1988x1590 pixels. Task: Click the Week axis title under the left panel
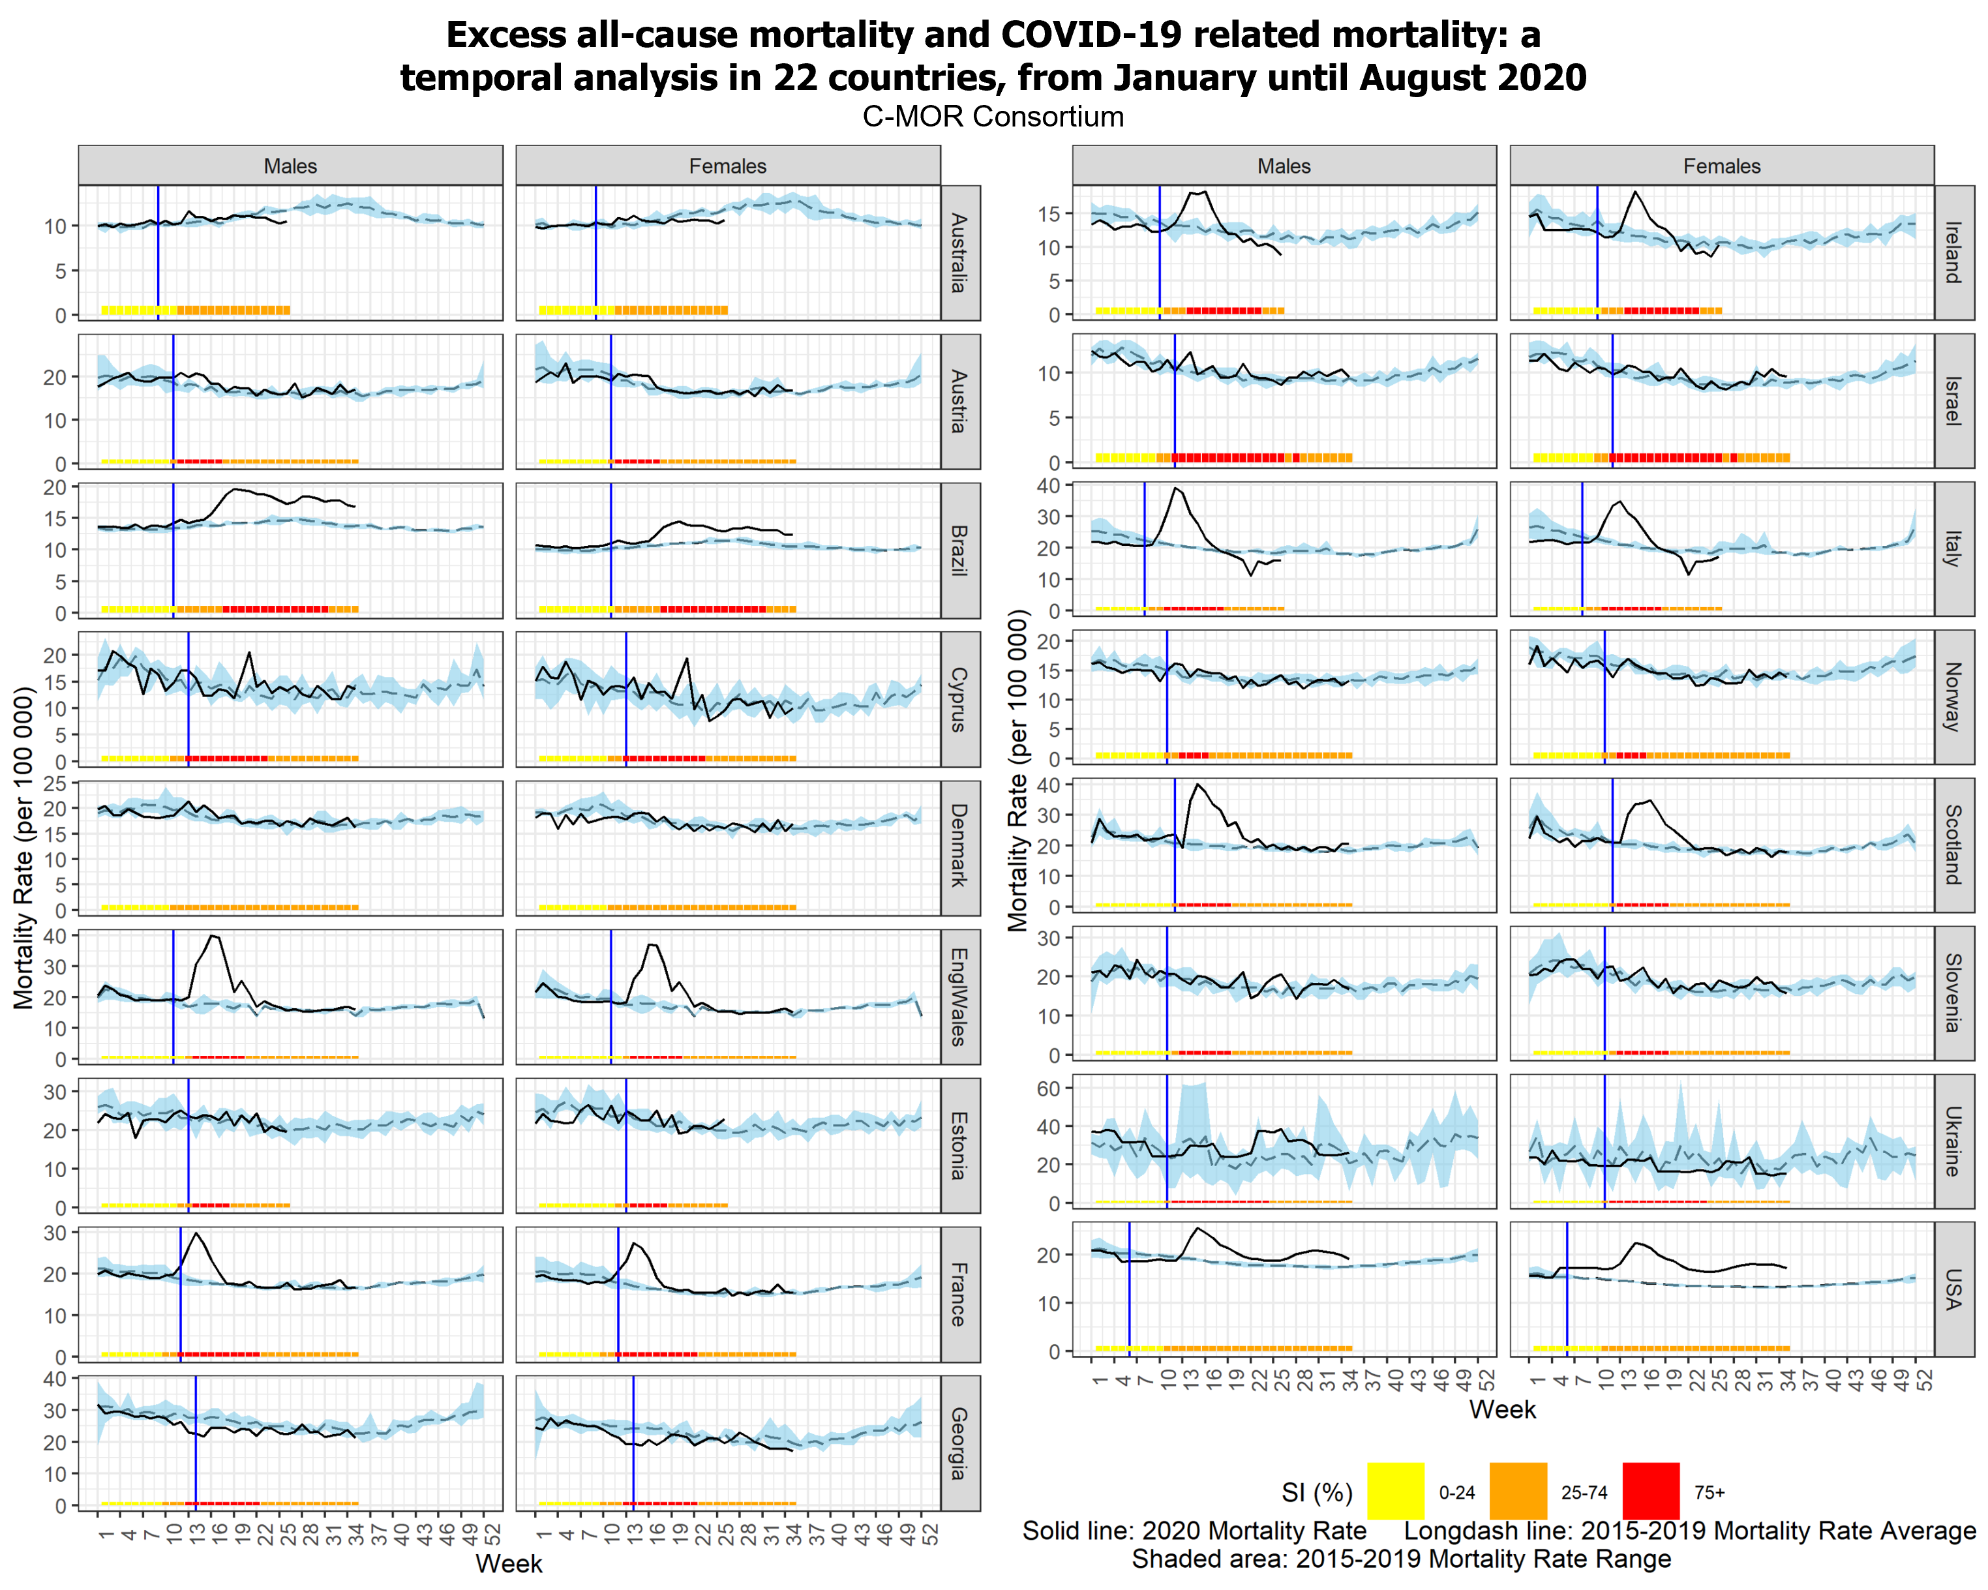coord(509,1563)
